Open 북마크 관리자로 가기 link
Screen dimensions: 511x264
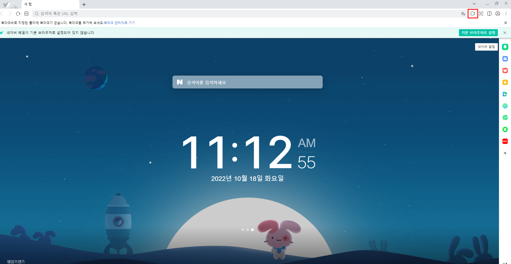pos(120,23)
